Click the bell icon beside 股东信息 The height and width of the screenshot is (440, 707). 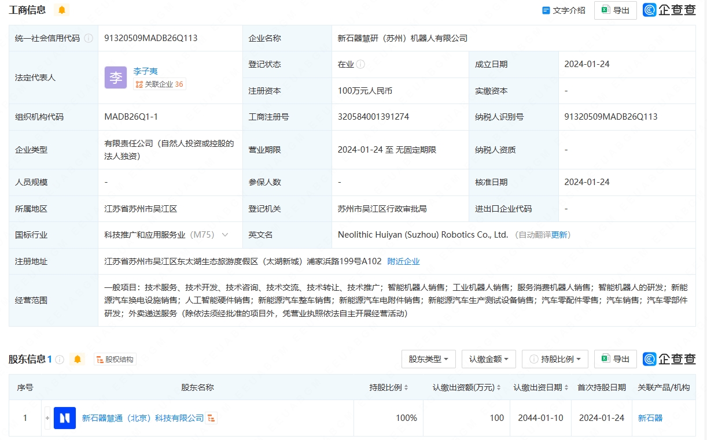pyautogui.click(x=77, y=359)
